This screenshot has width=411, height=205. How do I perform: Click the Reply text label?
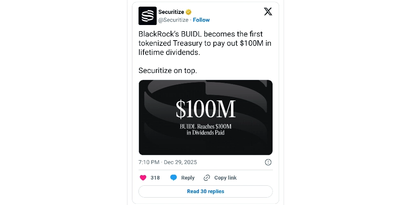188,178
